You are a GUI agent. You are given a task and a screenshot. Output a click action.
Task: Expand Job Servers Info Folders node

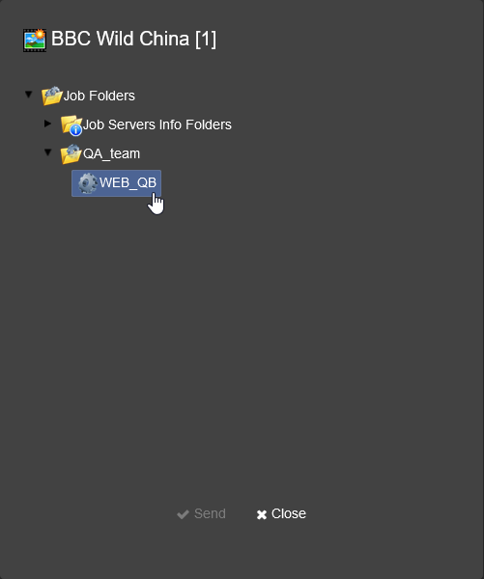pyautogui.click(x=47, y=124)
